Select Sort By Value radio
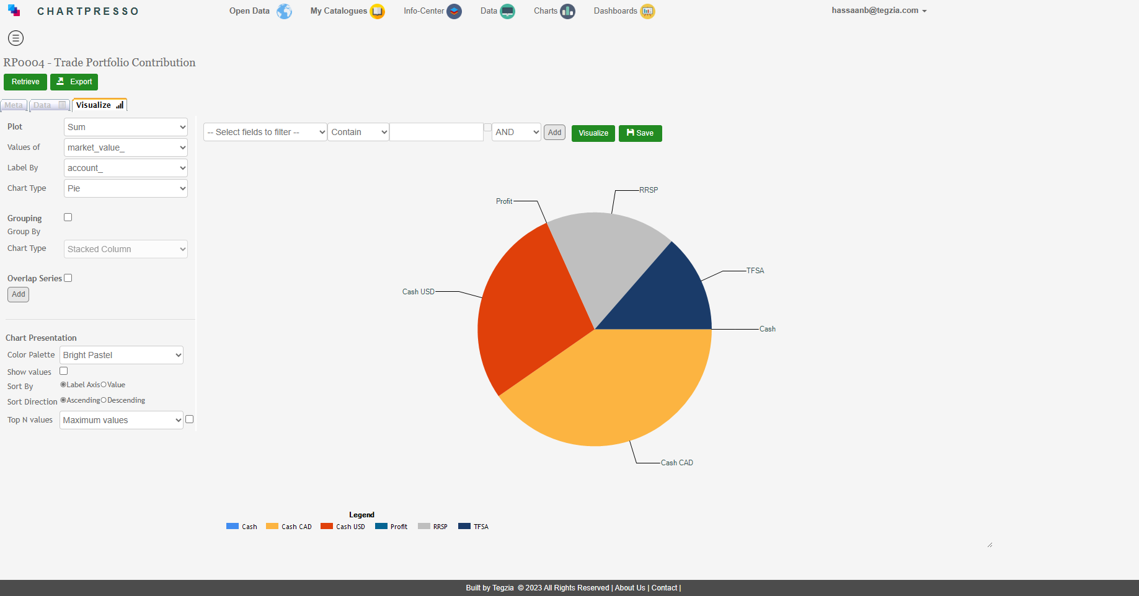This screenshot has width=1139, height=596. pos(104,385)
